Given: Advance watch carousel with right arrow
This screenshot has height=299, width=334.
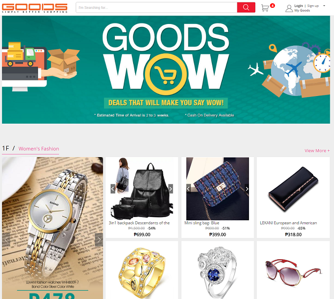Looking at the screenshot, I should [x=99, y=240].
